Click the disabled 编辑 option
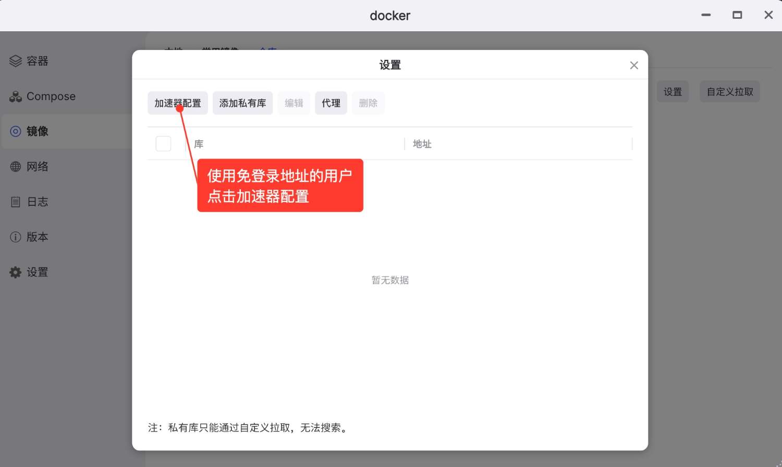 click(294, 103)
